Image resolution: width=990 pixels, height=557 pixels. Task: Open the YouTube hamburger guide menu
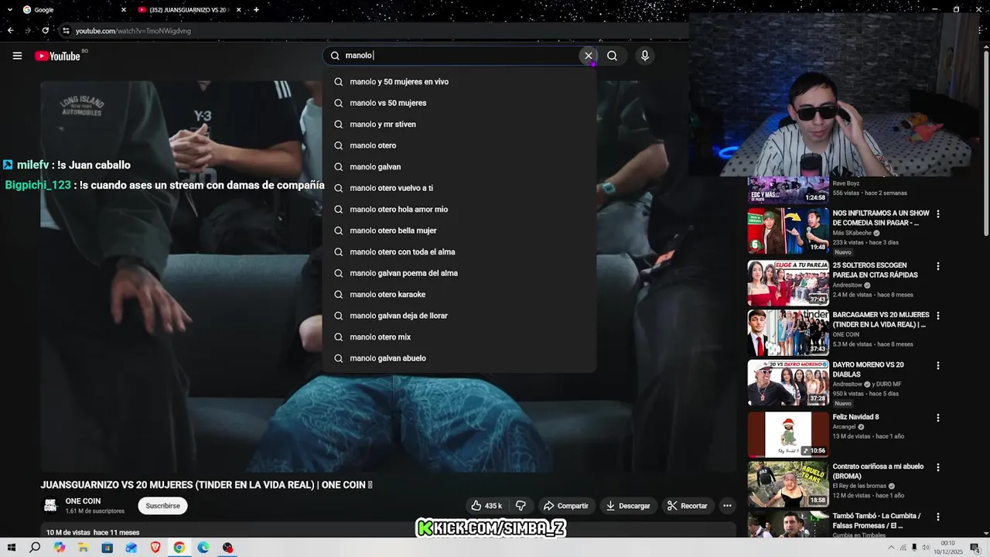pyautogui.click(x=17, y=56)
